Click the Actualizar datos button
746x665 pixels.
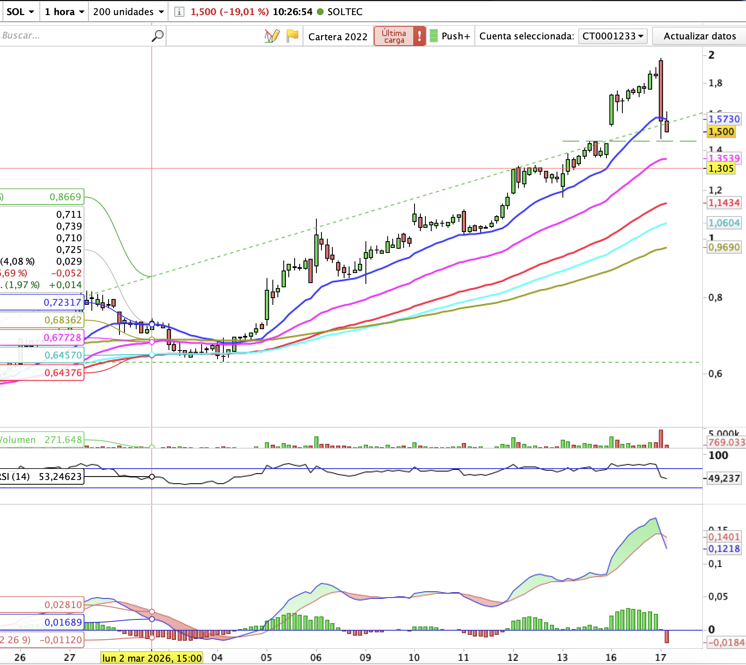699,36
